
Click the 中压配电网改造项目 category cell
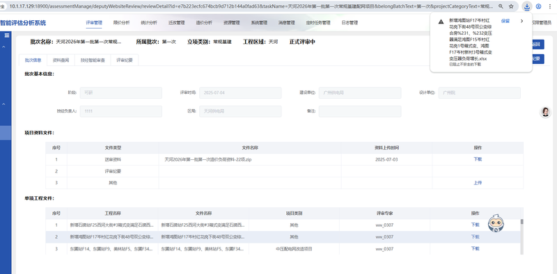[x=294, y=249]
